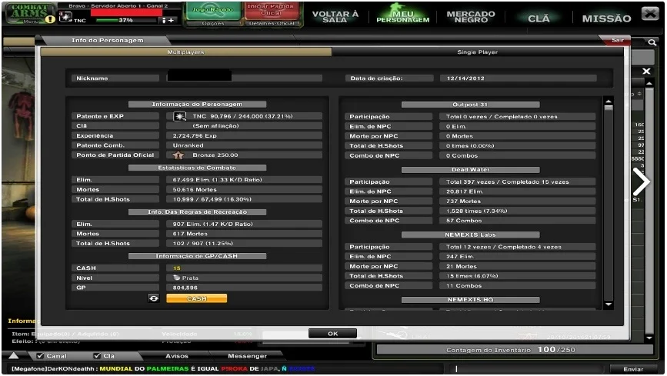
Task: Close the side panel with white X
Action: click(646, 71)
